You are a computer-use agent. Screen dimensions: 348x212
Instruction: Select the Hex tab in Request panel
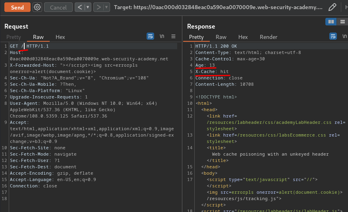(x=60, y=37)
